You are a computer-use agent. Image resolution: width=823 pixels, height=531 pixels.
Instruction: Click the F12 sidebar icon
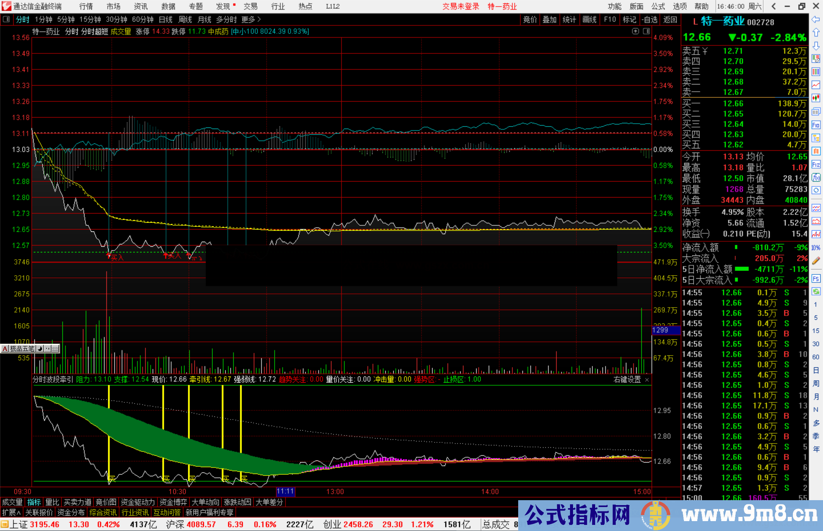(815, 164)
